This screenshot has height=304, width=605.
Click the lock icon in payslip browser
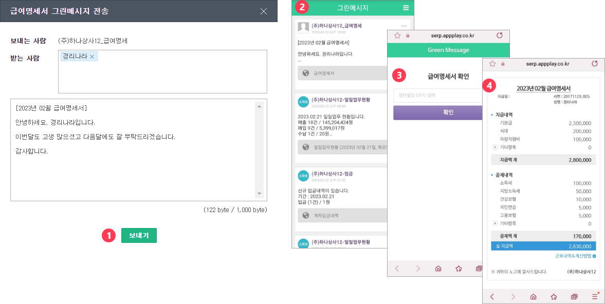[502, 64]
